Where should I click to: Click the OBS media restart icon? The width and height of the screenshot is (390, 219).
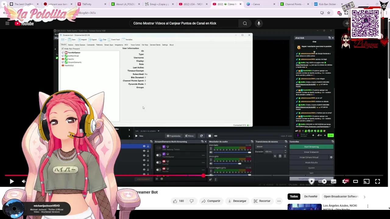[201, 136]
